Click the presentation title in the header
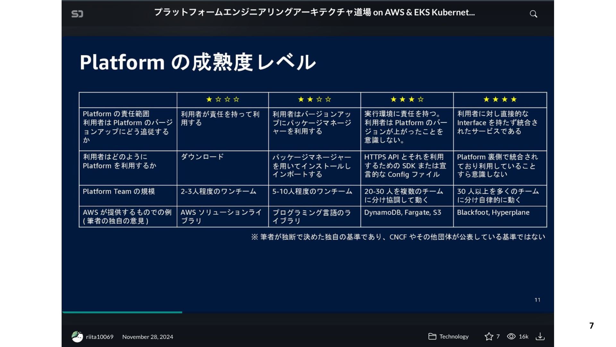The image size is (616, 347). pos(314,12)
